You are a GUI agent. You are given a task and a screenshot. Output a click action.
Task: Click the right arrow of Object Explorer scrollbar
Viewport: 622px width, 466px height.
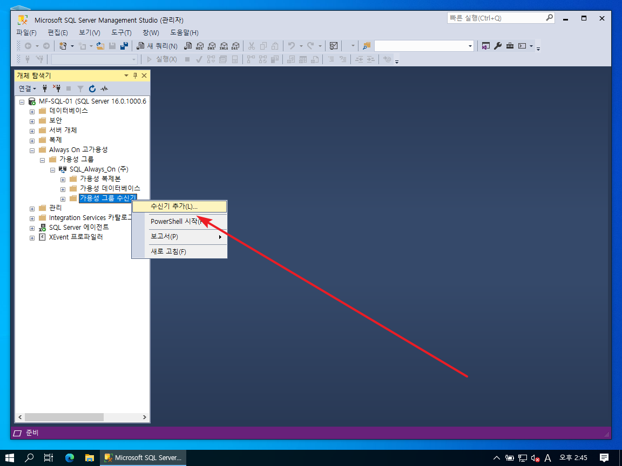(x=144, y=417)
